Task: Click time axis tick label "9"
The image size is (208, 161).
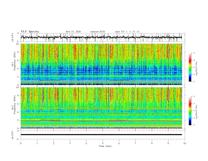Action: pos(168,143)
